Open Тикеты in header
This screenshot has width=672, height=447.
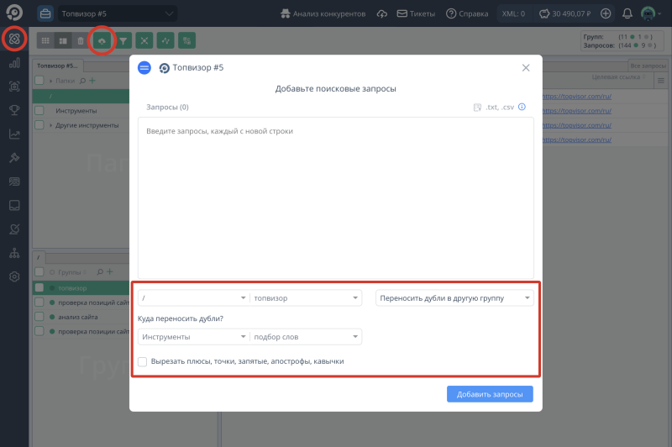click(416, 13)
